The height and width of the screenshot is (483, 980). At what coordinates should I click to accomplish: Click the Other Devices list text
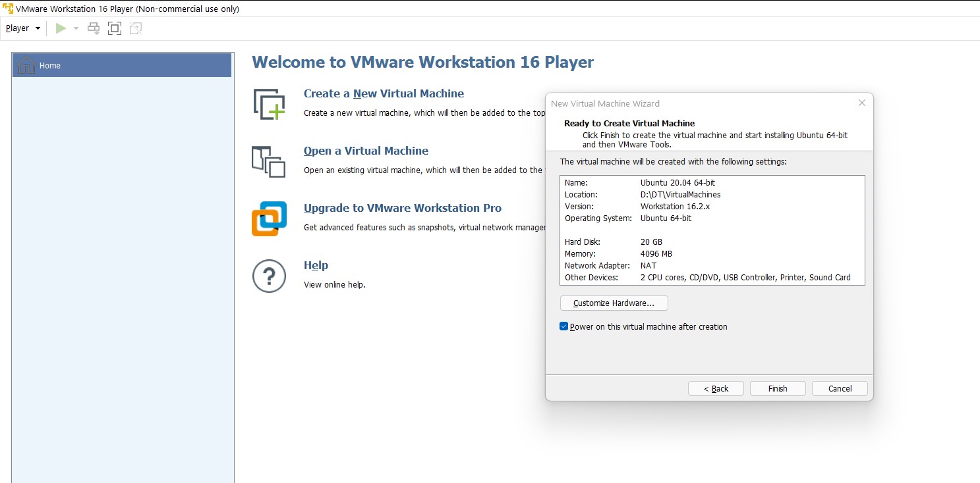[x=745, y=277]
